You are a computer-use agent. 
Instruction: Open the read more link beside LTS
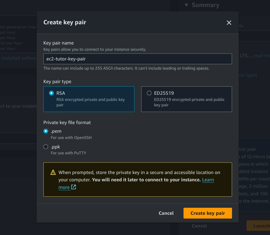(x=262, y=56)
